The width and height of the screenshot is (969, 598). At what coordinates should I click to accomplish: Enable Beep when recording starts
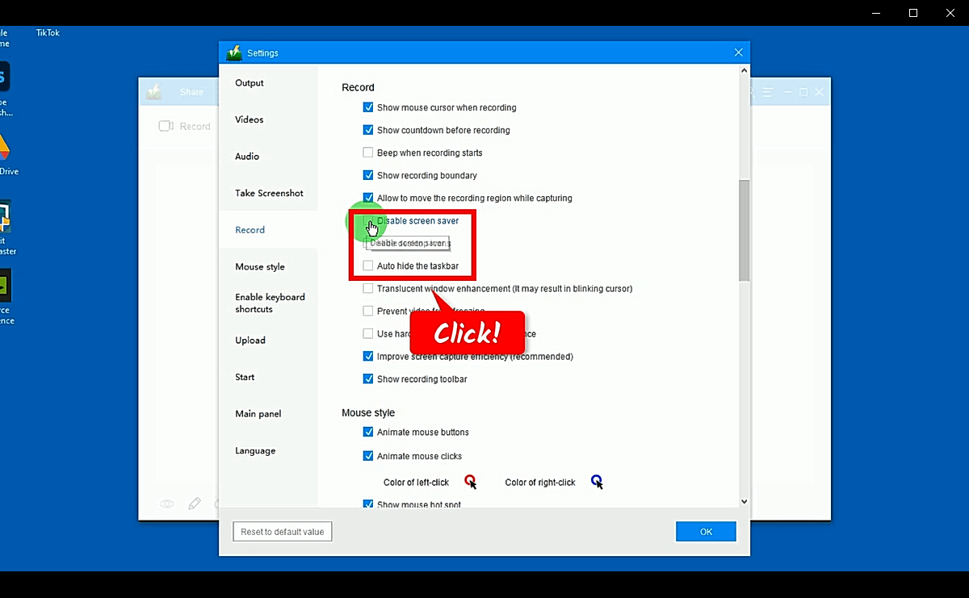click(x=367, y=153)
